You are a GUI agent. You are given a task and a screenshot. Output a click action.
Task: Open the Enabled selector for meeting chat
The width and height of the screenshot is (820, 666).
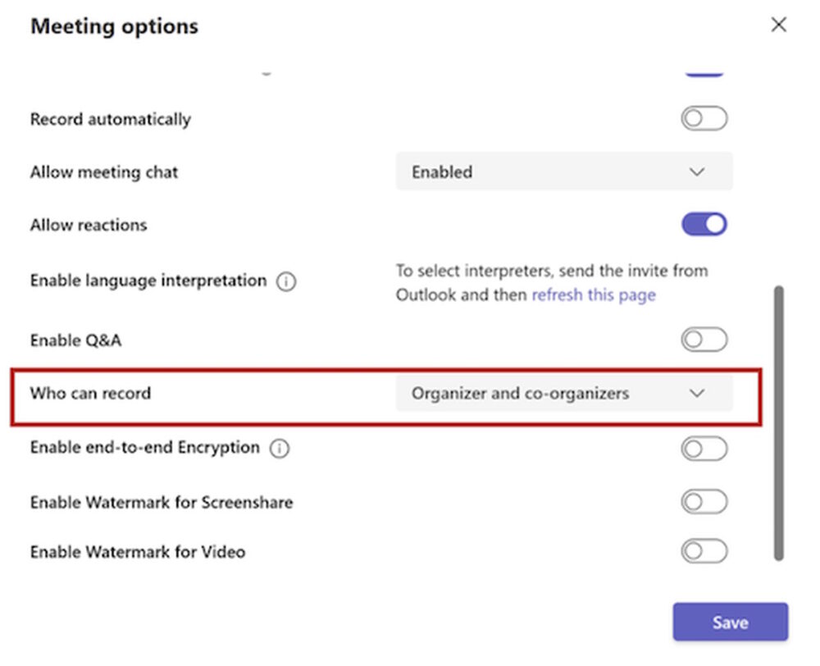(563, 172)
